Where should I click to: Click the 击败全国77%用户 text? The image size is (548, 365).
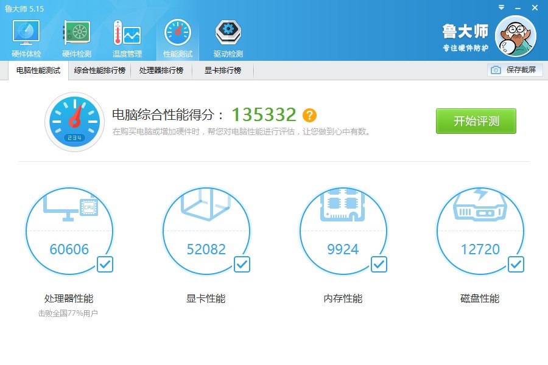[x=68, y=313]
